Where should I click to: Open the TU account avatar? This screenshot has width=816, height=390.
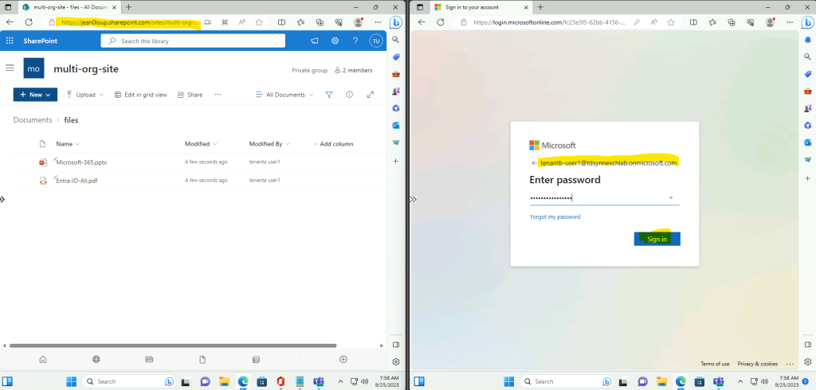376,41
